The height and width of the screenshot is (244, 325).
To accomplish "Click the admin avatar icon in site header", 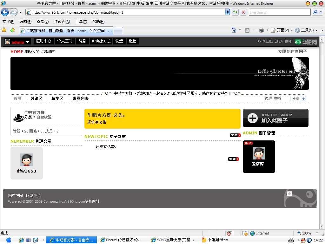I will (8, 41).
